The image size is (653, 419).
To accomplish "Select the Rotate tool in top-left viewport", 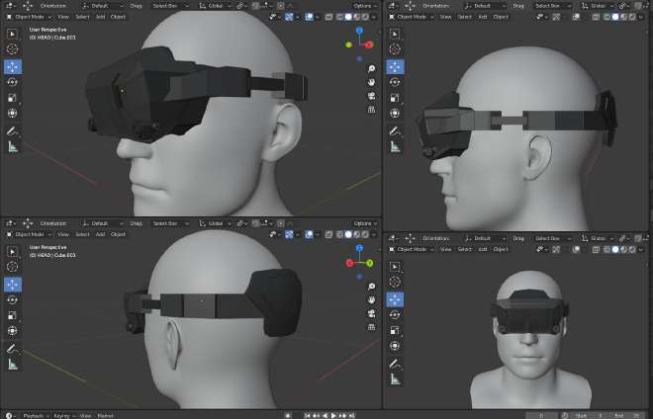I will (x=13, y=82).
